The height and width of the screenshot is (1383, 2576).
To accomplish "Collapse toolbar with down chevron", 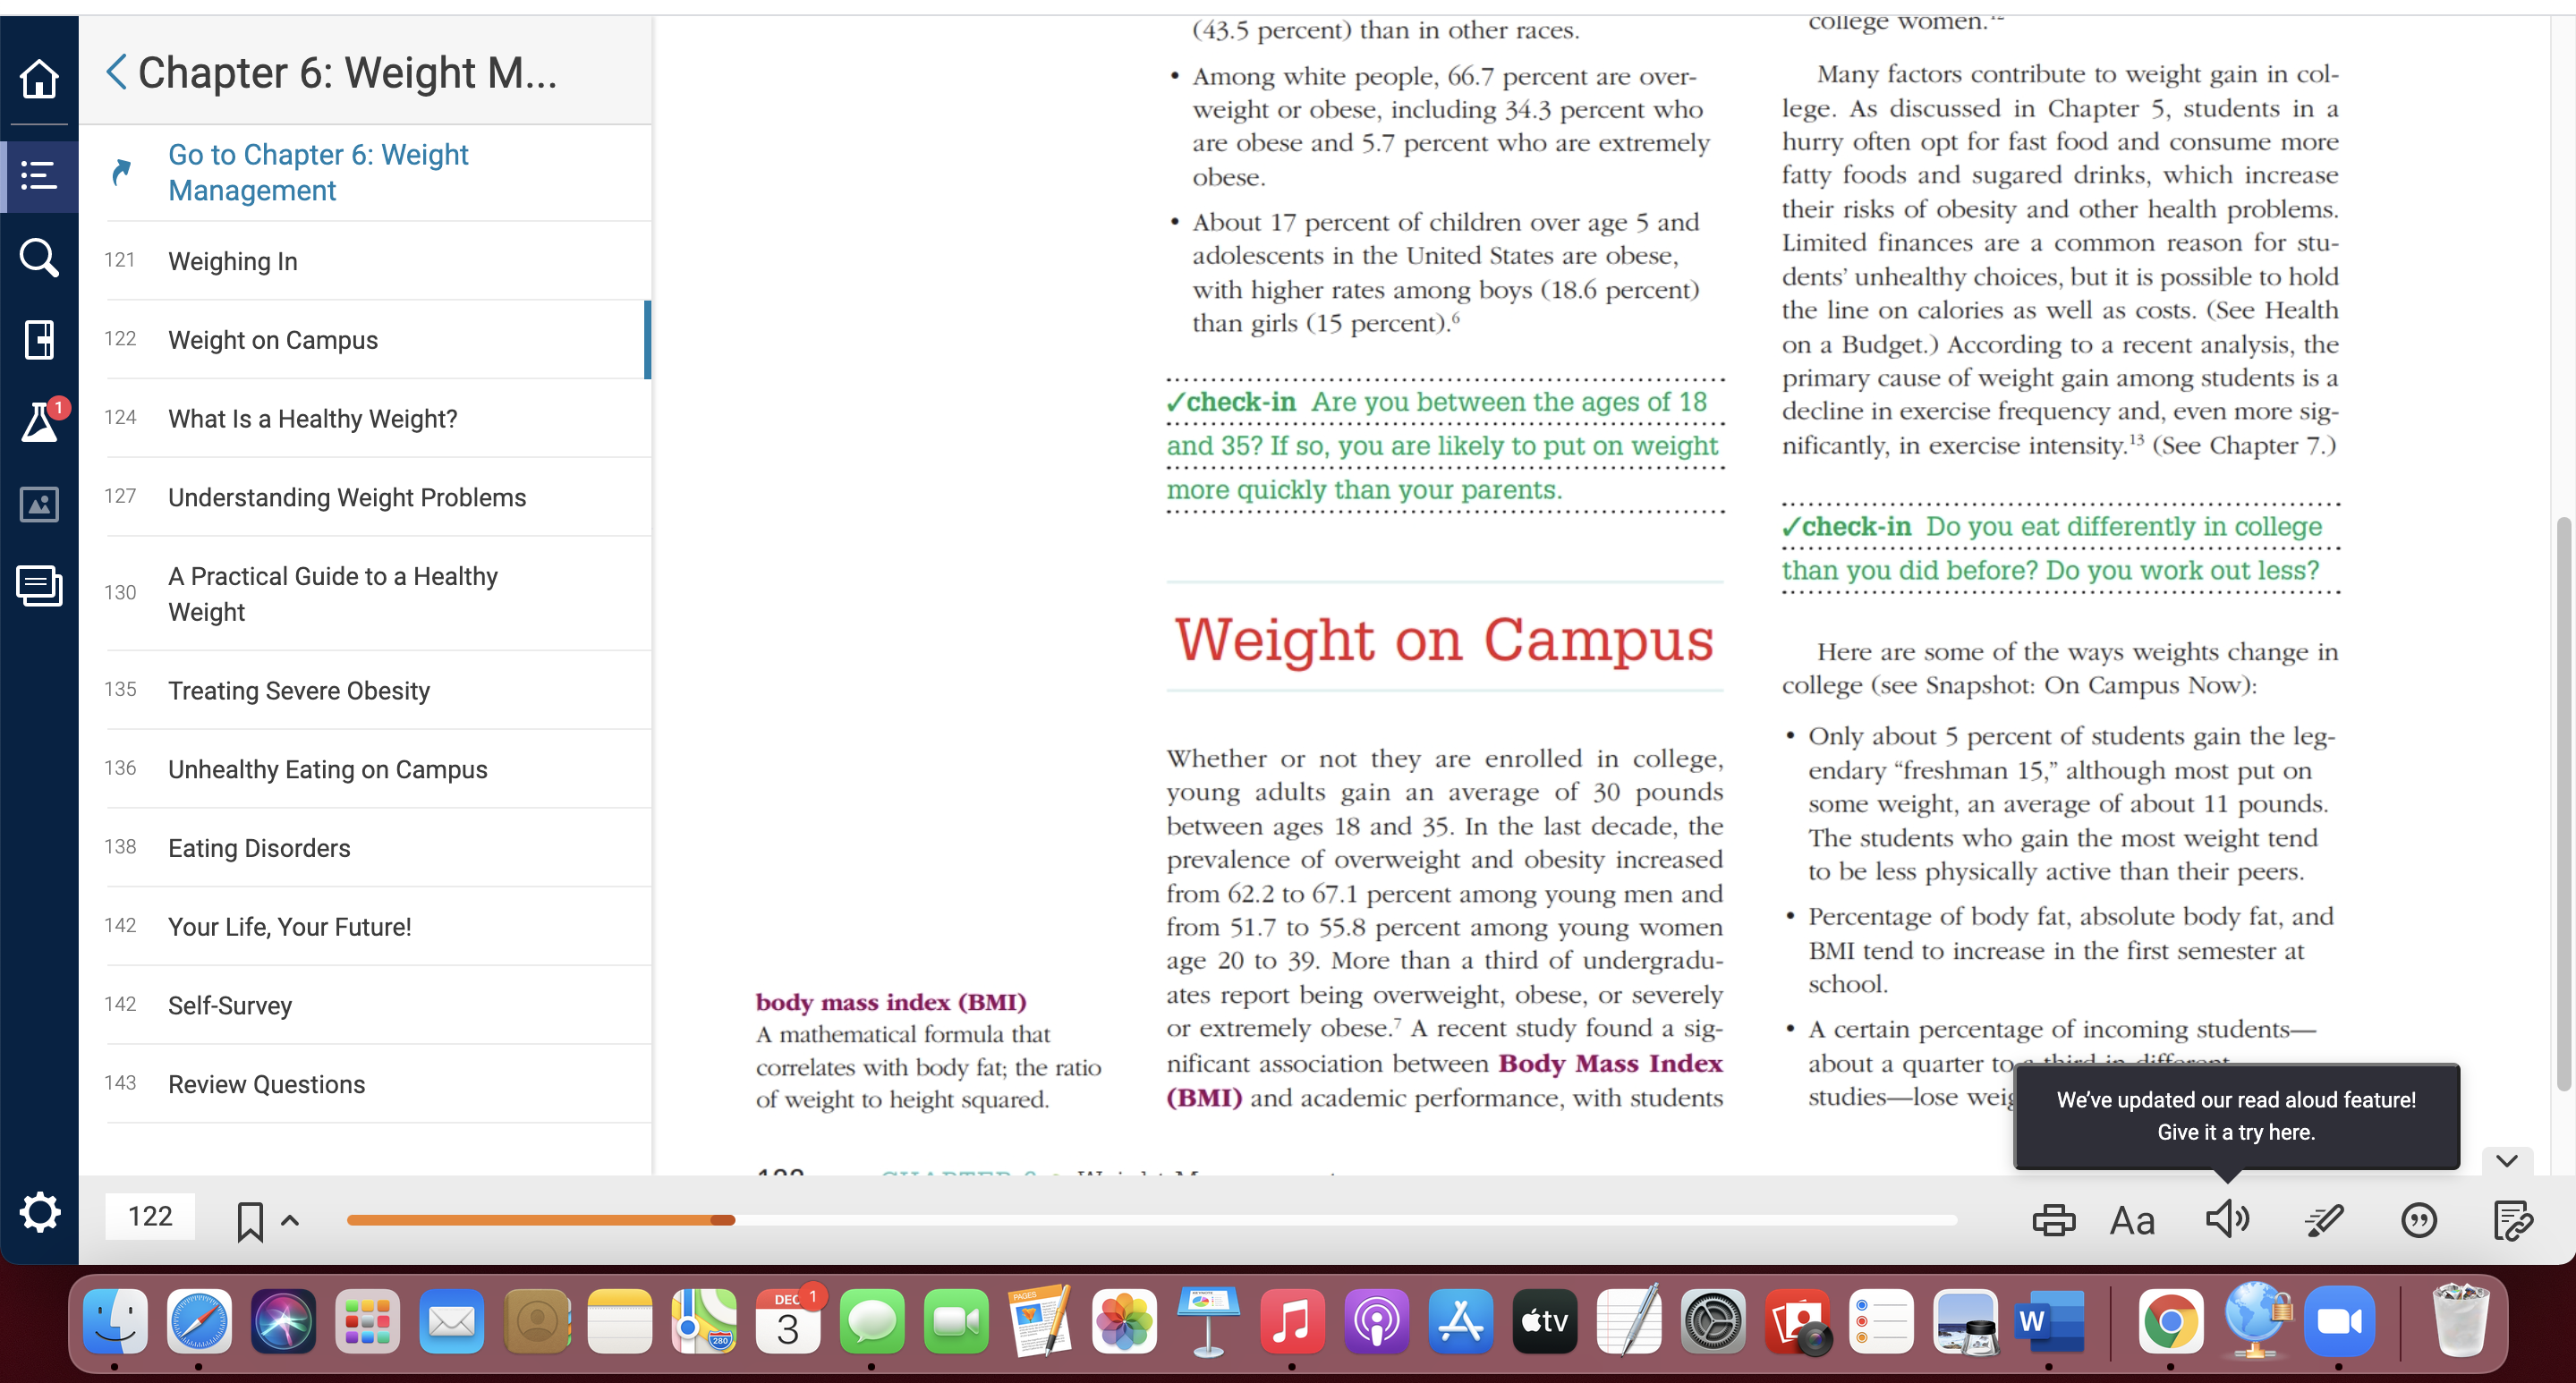I will [2506, 1161].
